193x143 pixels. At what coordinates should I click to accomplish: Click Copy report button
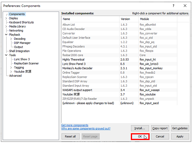pos(160,128)
